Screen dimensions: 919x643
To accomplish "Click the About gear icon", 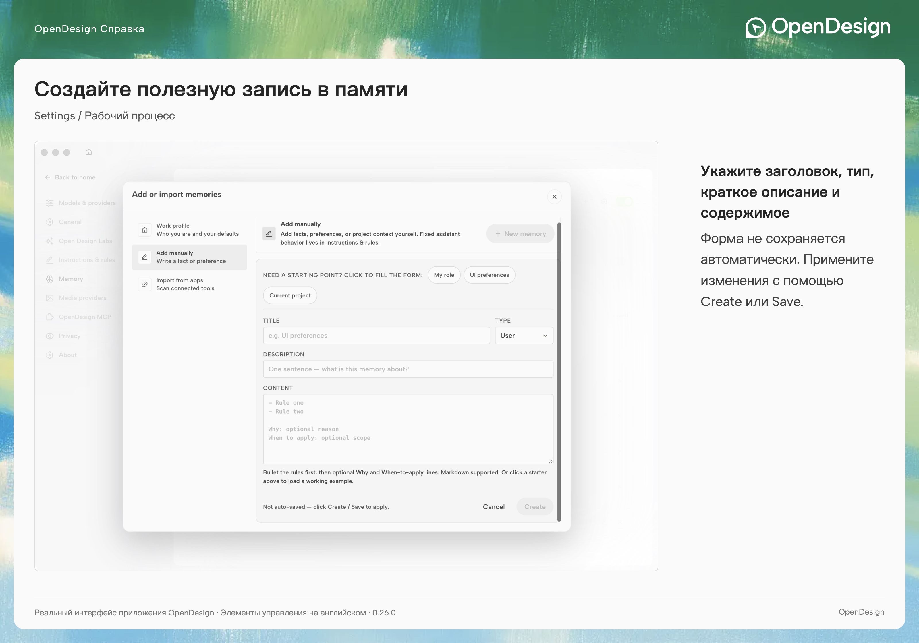I will (50, 355).
